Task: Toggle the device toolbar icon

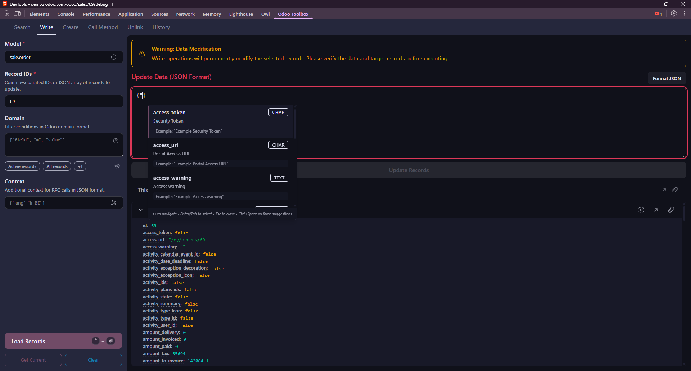Action: (x=17, y=14)
